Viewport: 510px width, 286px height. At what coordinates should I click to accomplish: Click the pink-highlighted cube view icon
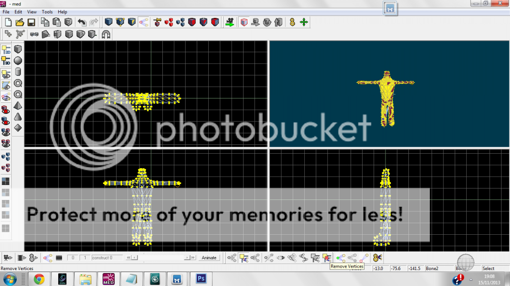(244, 22)
